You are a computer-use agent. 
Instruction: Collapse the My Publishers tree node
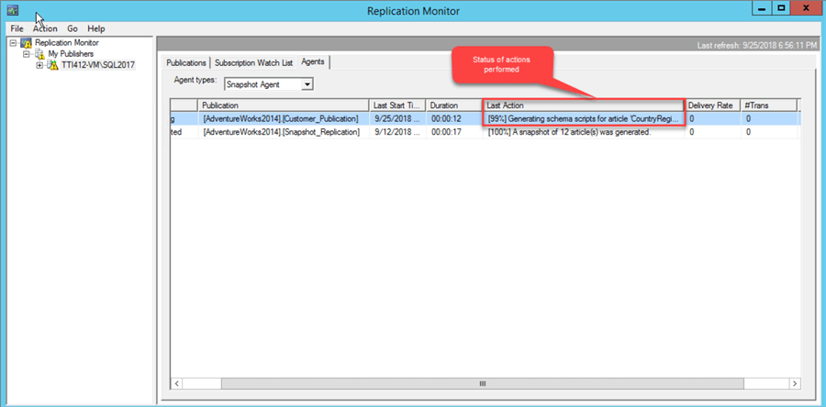26,54
